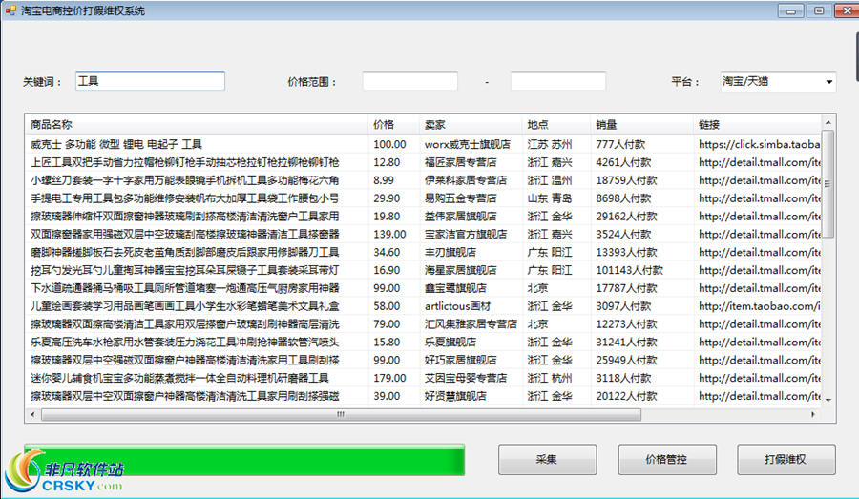The height and width of the screenshot is (499, 859).
Task: Click sales cell 18759人付款
Action: pyautogui.click(x=627, y=180)
